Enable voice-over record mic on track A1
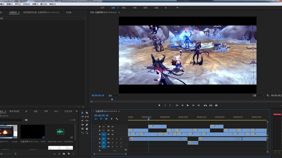The width and height of the screenshot is (282, 158). [x=121, y=139]
